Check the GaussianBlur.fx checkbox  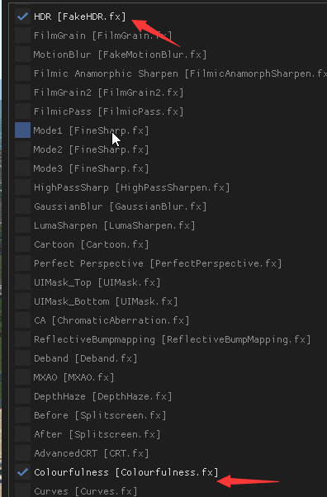click(x=22, y=206)
